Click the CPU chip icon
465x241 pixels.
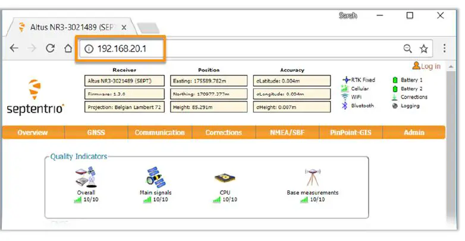tap(225, 178)
